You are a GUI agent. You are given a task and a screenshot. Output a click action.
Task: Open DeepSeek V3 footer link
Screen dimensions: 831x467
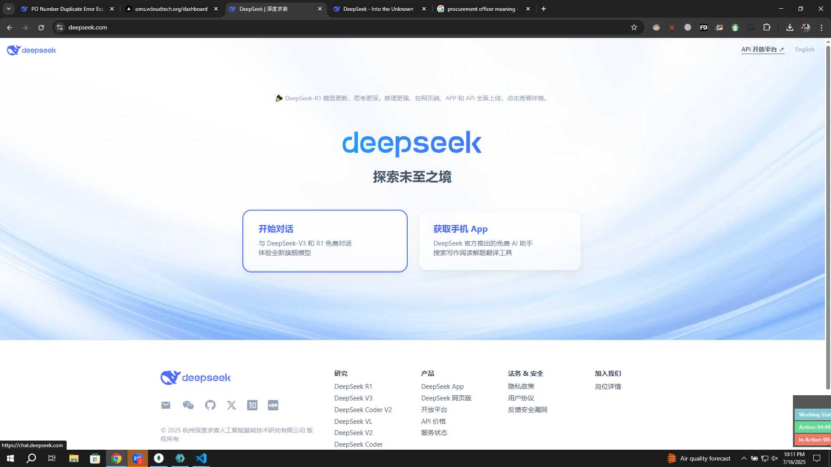353,398
